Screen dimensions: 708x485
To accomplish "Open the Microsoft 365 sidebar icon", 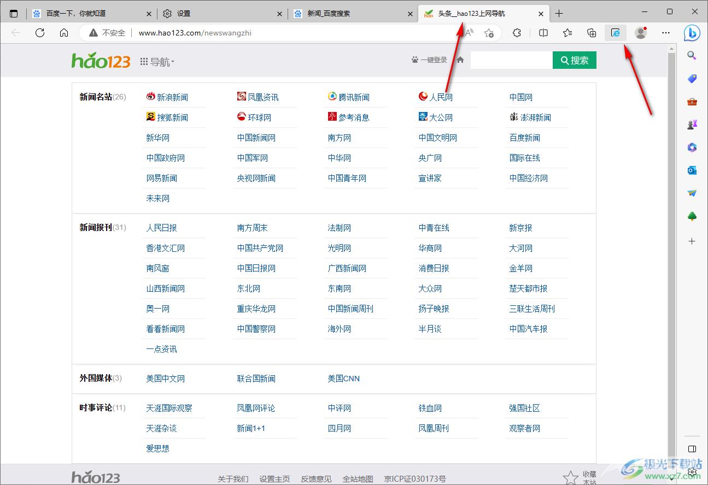I will [692, 147].
